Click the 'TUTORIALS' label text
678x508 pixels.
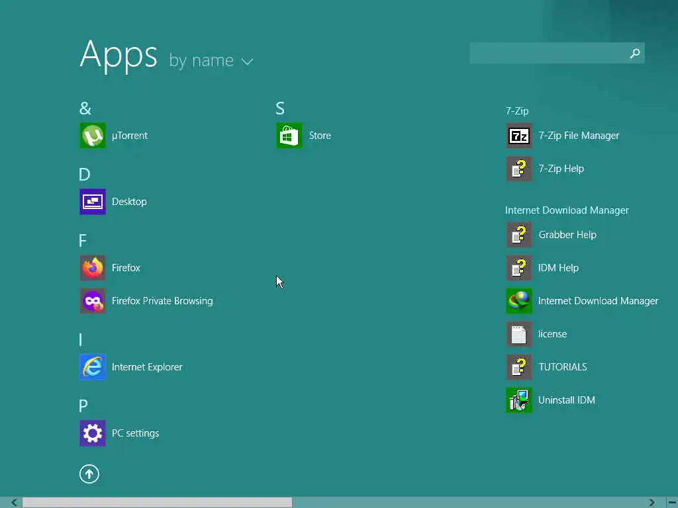tap(563, 367)
